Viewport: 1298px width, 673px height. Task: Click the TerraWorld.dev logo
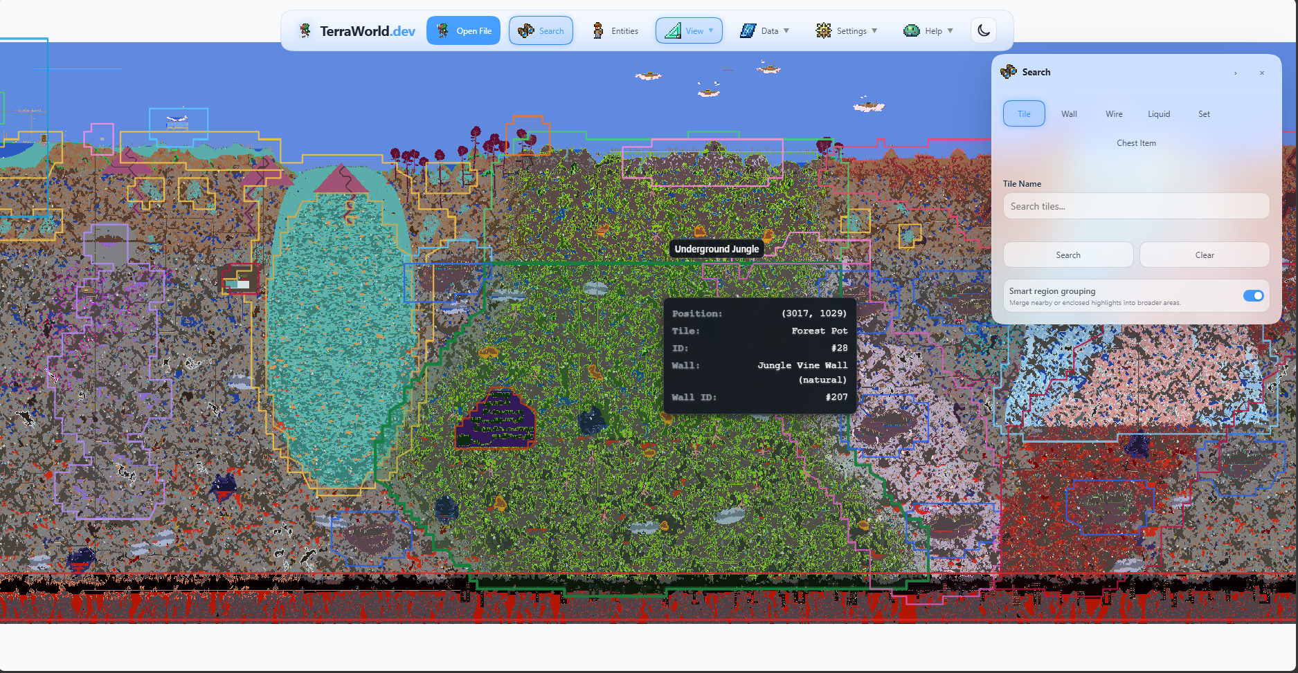tap(357, 30)
